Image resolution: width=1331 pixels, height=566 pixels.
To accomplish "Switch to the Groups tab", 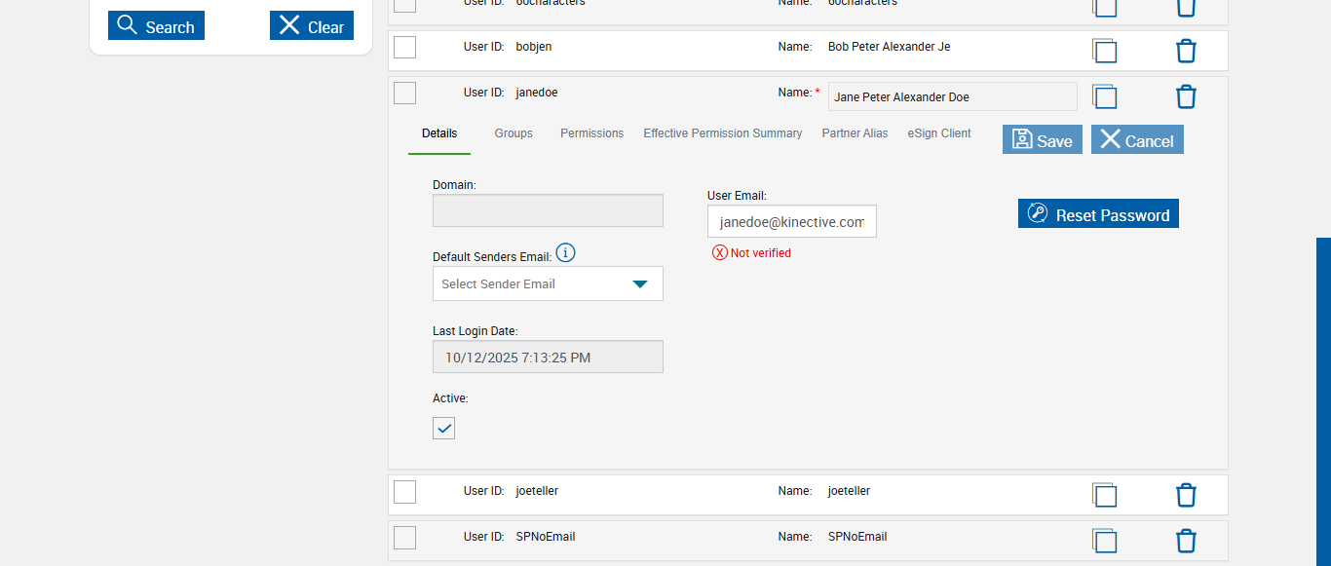I will [513, 133].
